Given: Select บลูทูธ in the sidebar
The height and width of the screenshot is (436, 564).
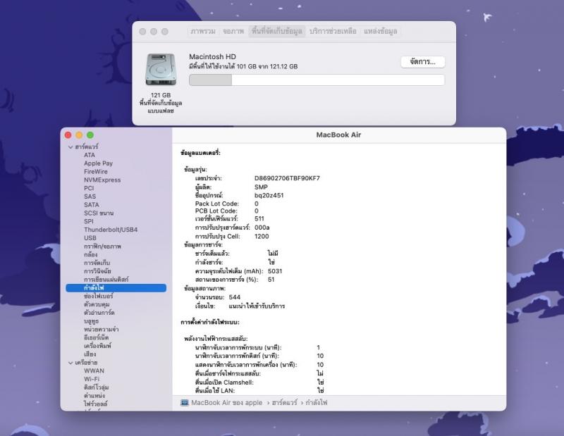Looking at the screenshot, I should [x=91, y=321].
